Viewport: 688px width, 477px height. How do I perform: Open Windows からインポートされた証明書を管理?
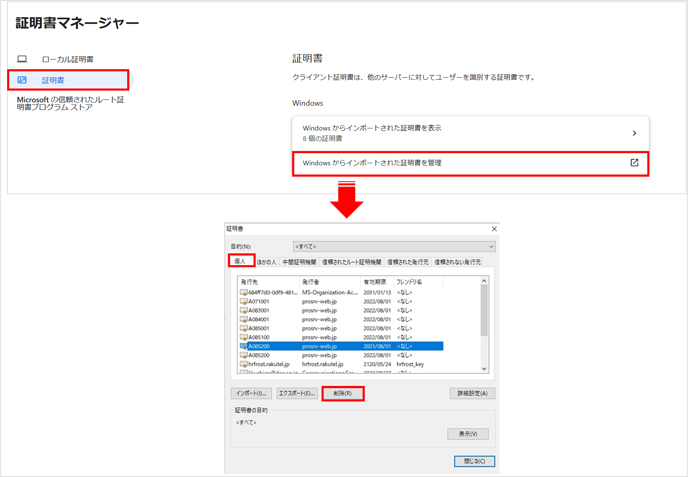471,163
